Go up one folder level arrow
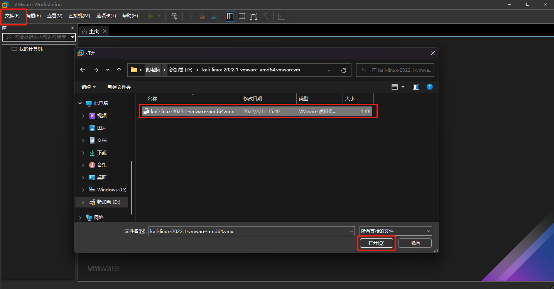The image size is (554, 289). pos(119,70)
